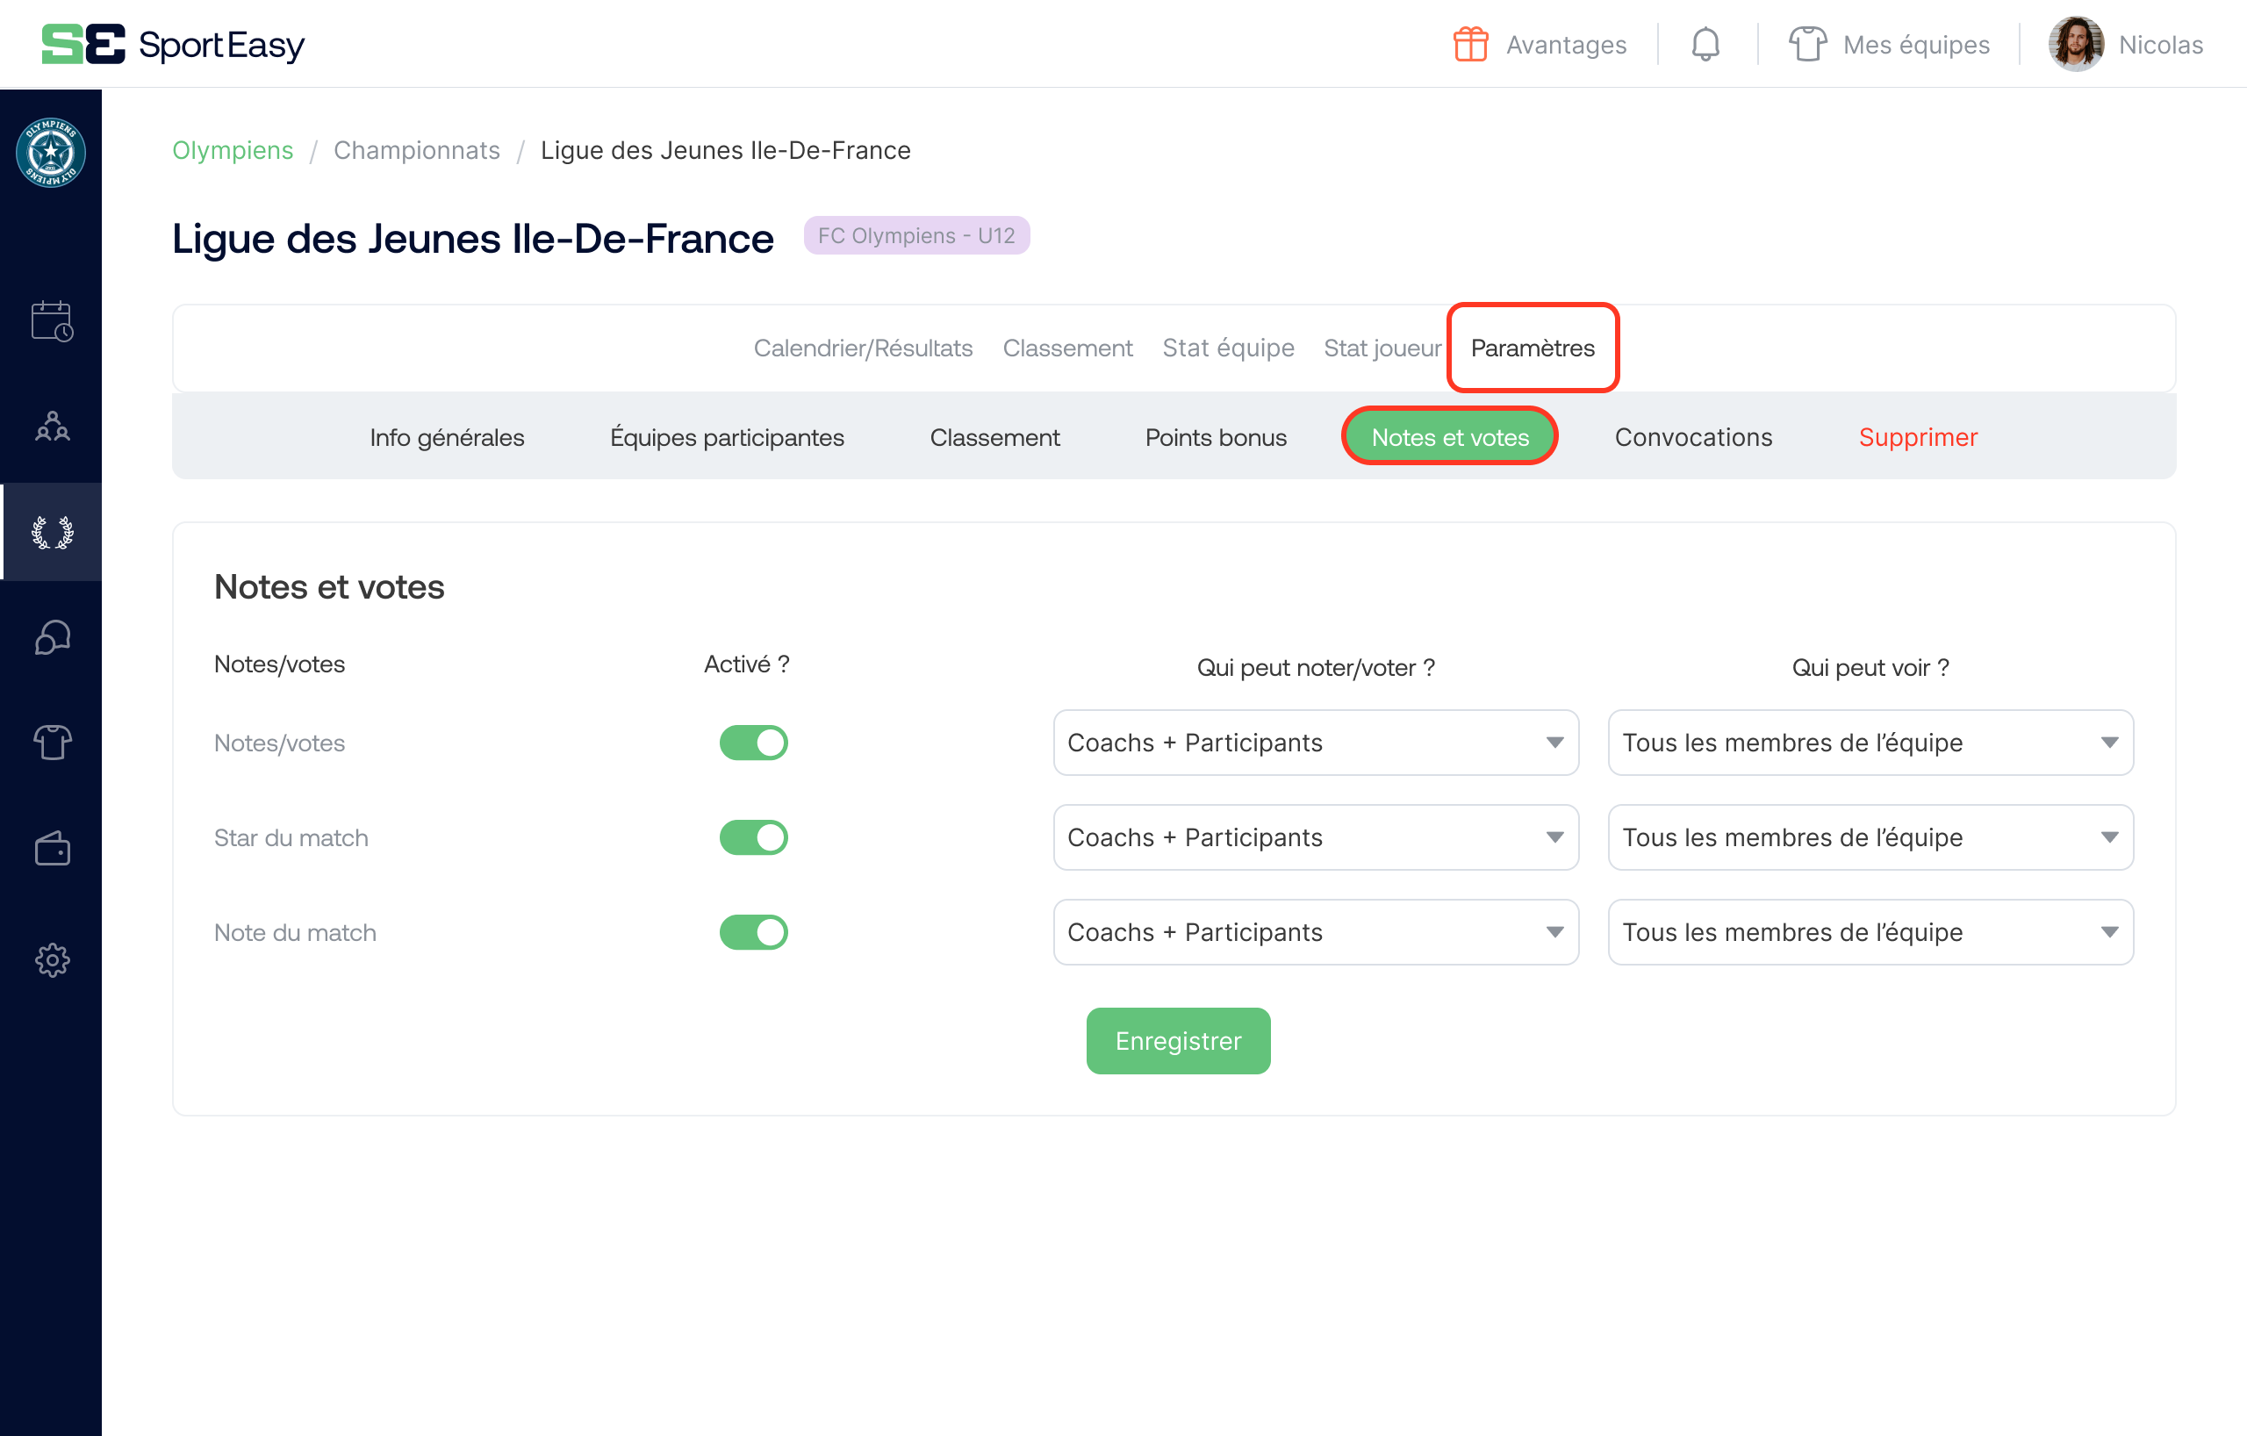
Task: Open Star du match visibility dropdown
Action: pyautogui.click(x=1869, y=837)
